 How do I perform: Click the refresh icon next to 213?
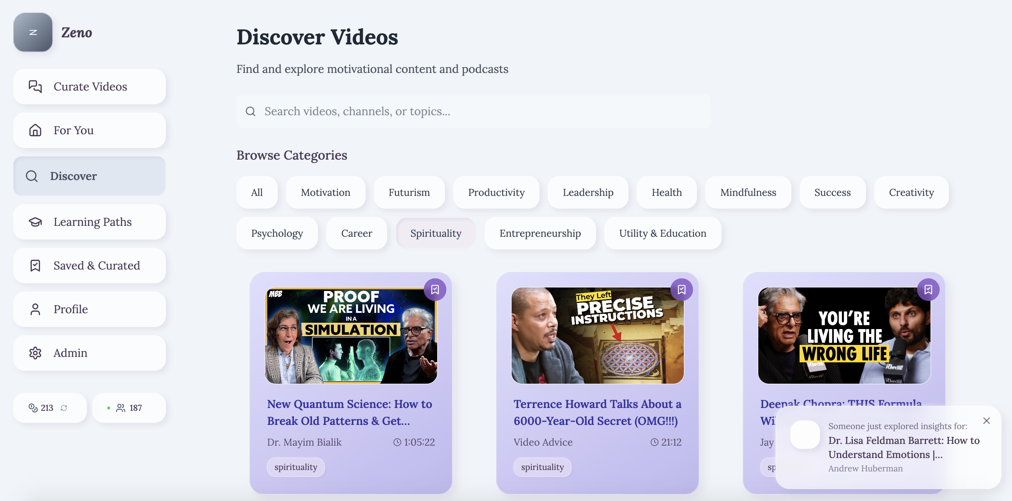(64, 408)
